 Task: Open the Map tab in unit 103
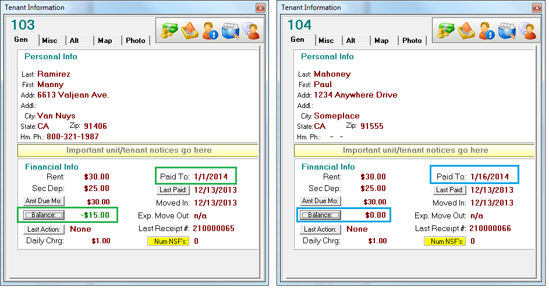coord(108,41)
